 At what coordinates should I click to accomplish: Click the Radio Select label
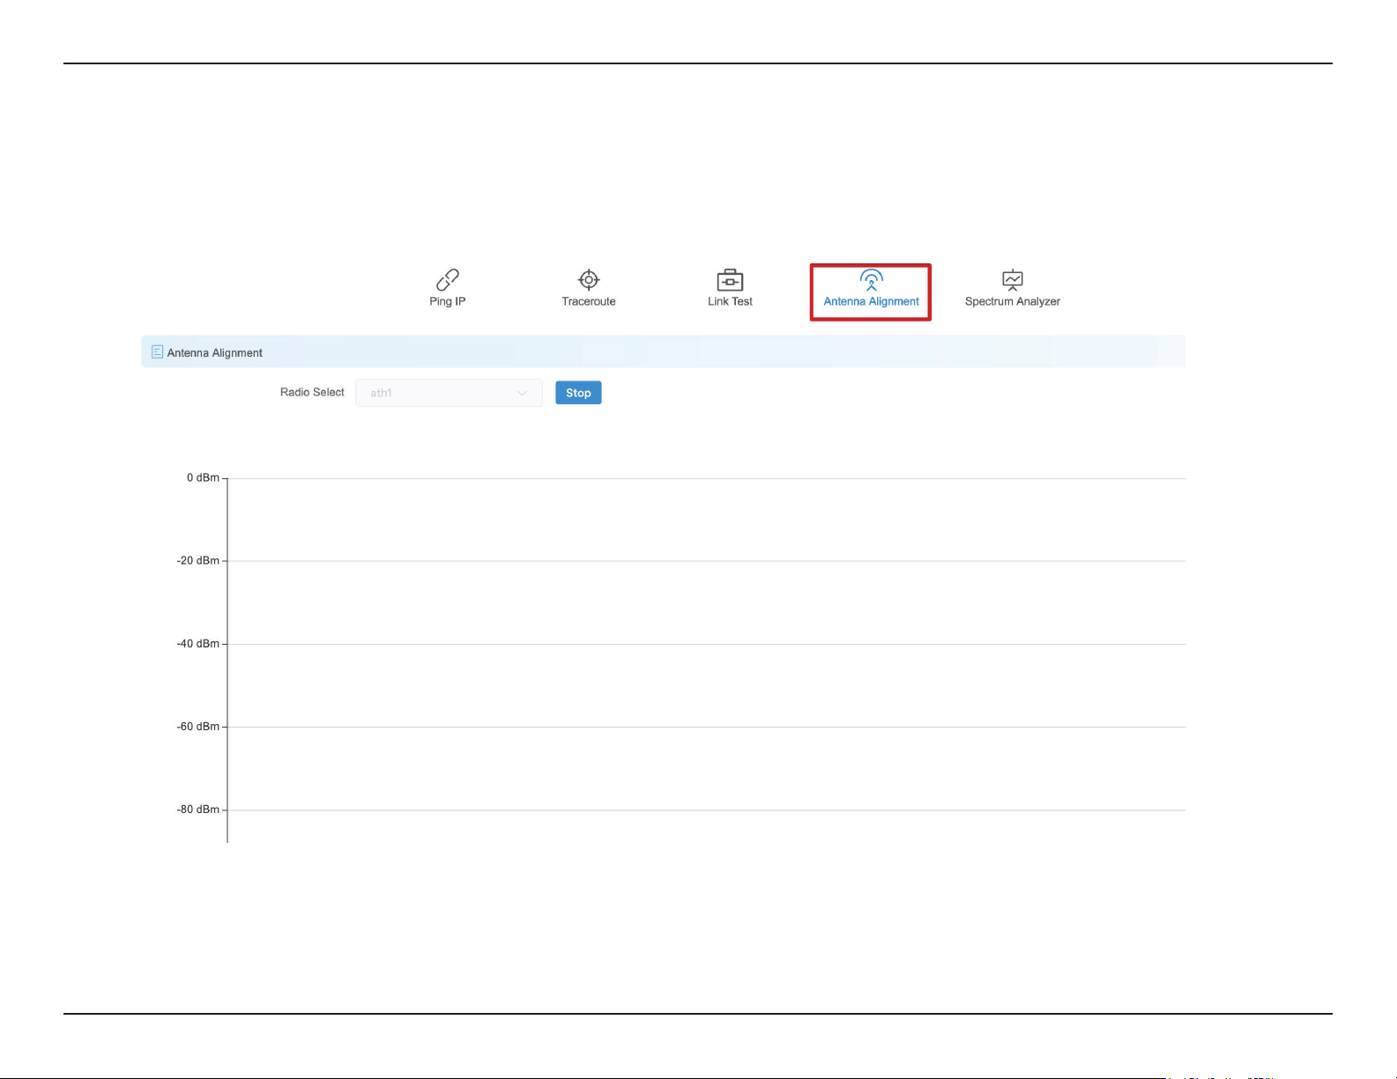312,392
